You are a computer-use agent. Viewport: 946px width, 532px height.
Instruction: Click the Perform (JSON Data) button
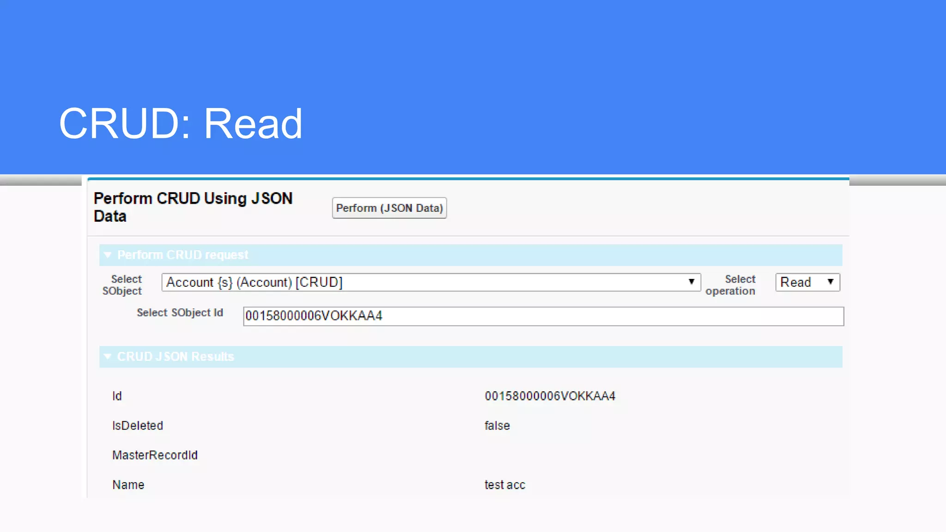tap(389, 208)
